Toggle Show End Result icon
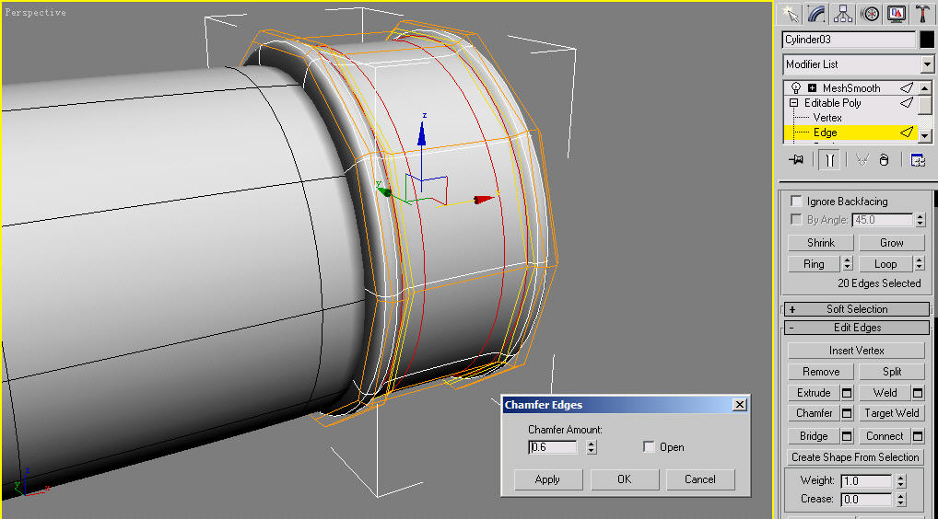Screen dimensions: 938x519 click(x=829, y=160)
